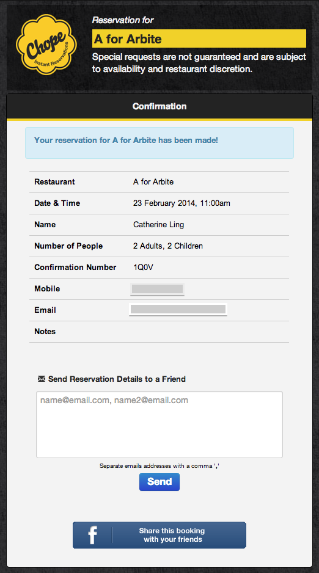Focus the friend email addresses text box
319x573 pixels.
point(159,425)
